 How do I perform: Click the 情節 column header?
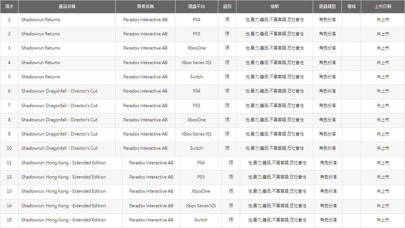pyautogui.click(x=274, y=7)
